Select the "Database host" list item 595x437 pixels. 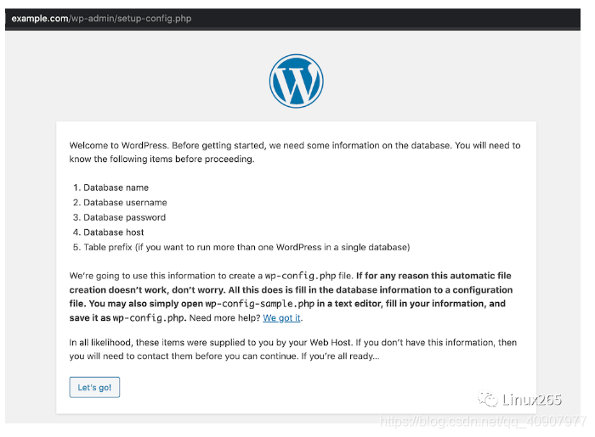click(113, 233)
